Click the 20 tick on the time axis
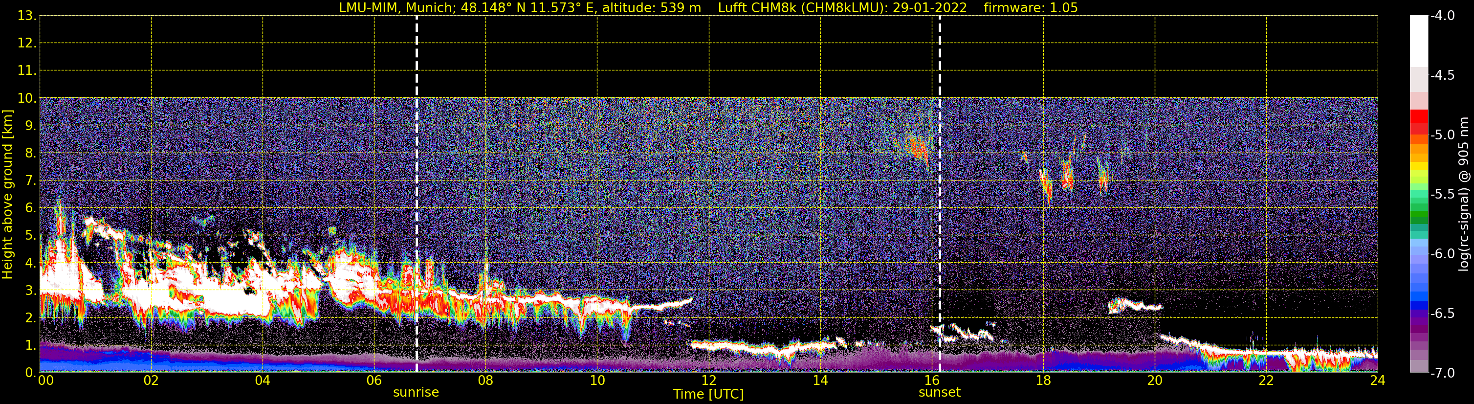 [1155, 381]
